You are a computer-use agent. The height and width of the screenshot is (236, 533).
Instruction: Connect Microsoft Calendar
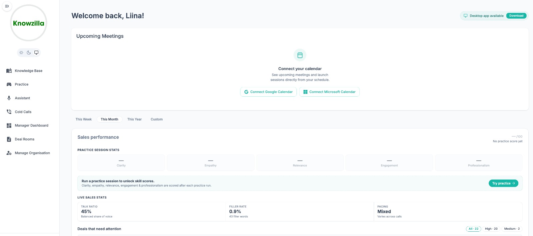click(329, 92)
